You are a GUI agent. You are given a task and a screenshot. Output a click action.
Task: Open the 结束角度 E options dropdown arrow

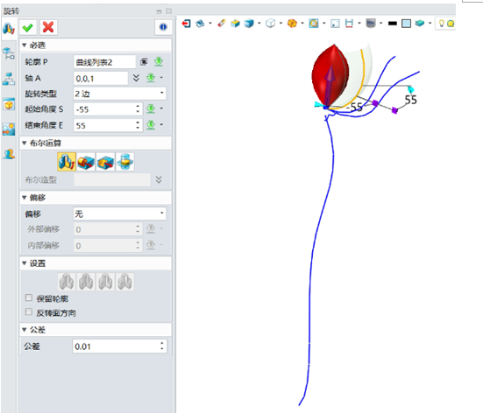[161, 125]
